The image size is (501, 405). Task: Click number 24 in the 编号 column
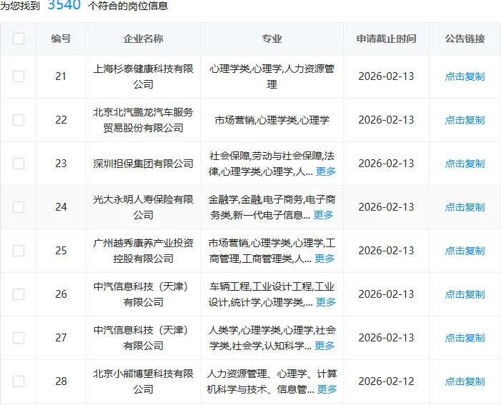coord(61,207)
